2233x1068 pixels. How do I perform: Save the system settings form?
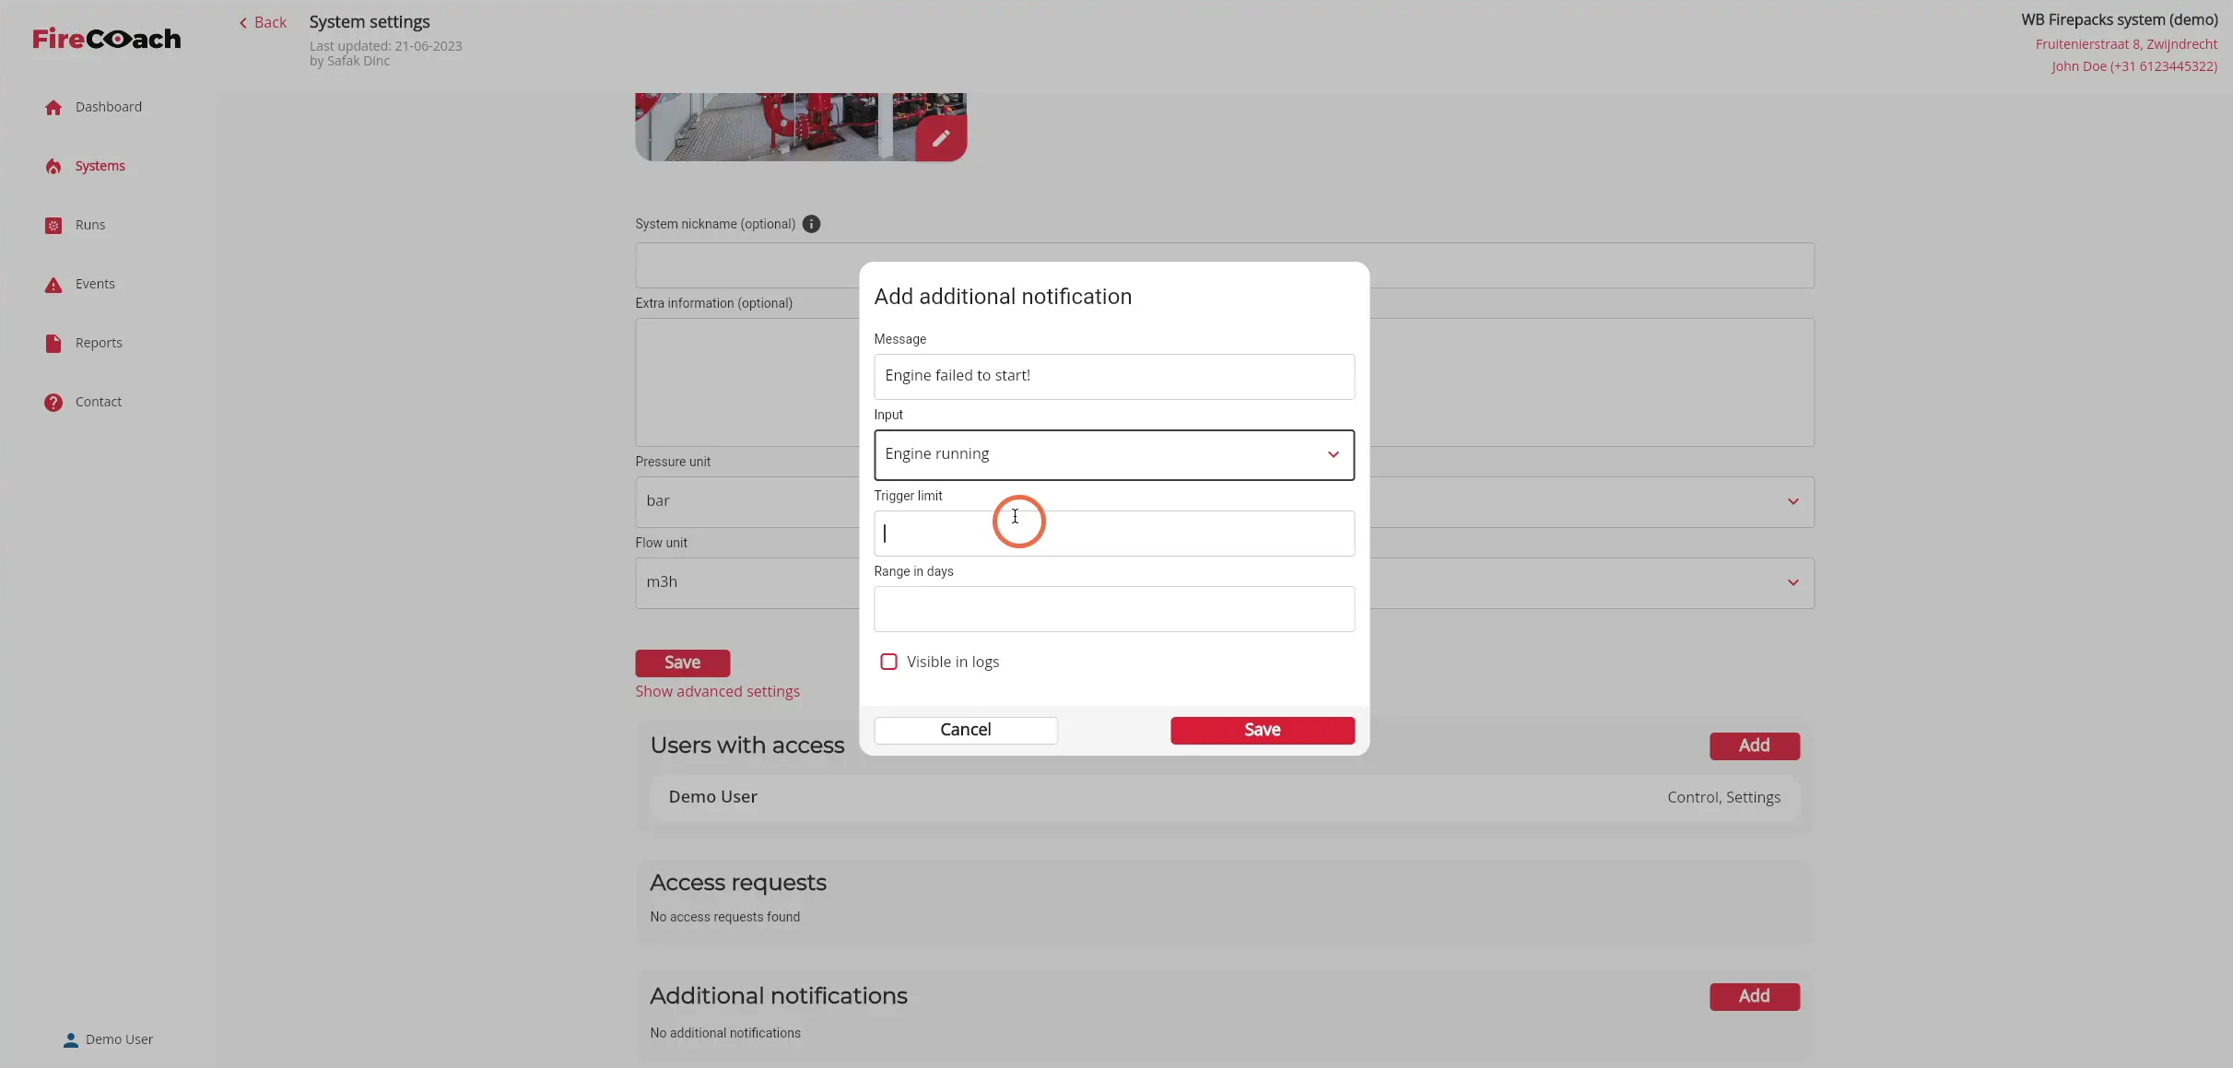click(x=682, y=663)
